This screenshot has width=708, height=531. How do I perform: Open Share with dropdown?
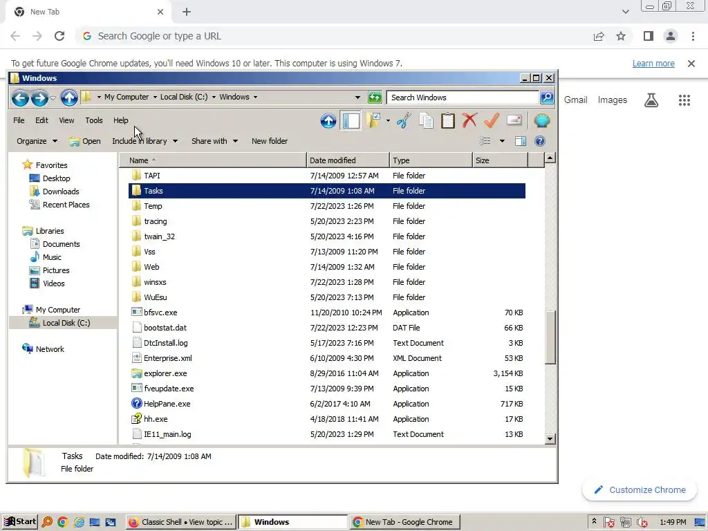coord(214,141)
